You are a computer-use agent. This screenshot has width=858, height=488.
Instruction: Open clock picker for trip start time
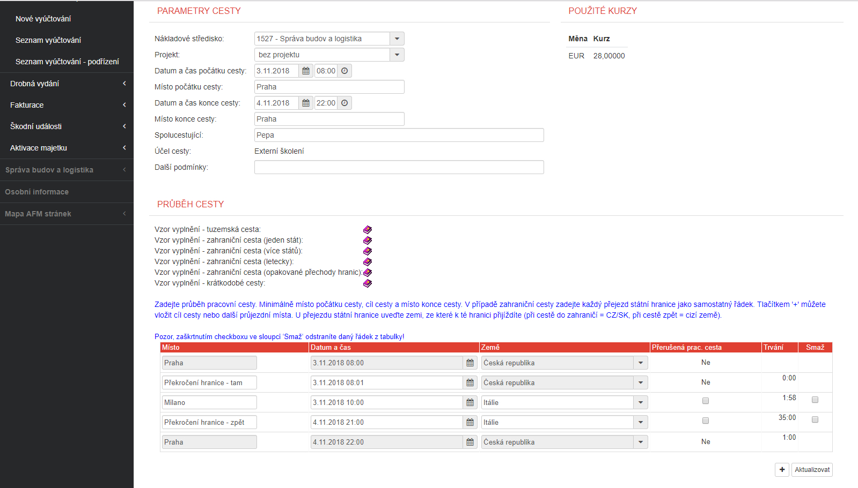coord(344,71)
